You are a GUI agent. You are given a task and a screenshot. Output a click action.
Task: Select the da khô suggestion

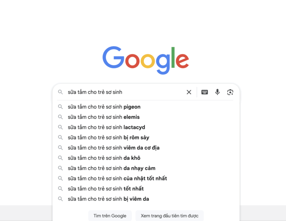point(103,158)
